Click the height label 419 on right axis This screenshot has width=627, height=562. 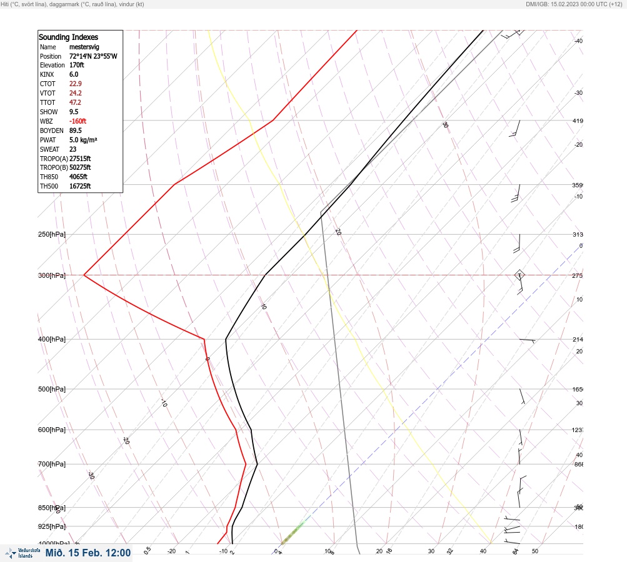(x=578, y=121)
